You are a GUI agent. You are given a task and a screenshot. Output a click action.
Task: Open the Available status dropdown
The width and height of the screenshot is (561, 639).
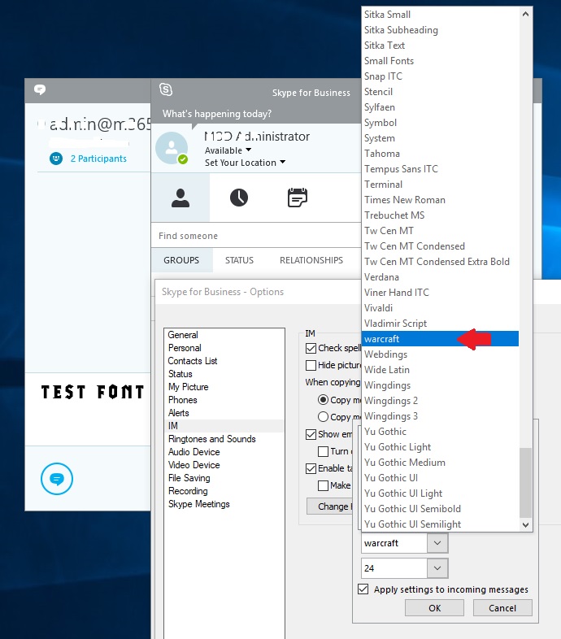click(x=228, y=150)
